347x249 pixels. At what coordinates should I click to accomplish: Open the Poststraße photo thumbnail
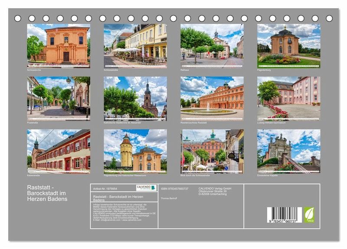(x=58, y=97)
